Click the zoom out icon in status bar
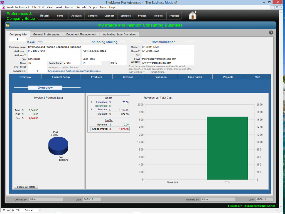 [x=8, y=210]
